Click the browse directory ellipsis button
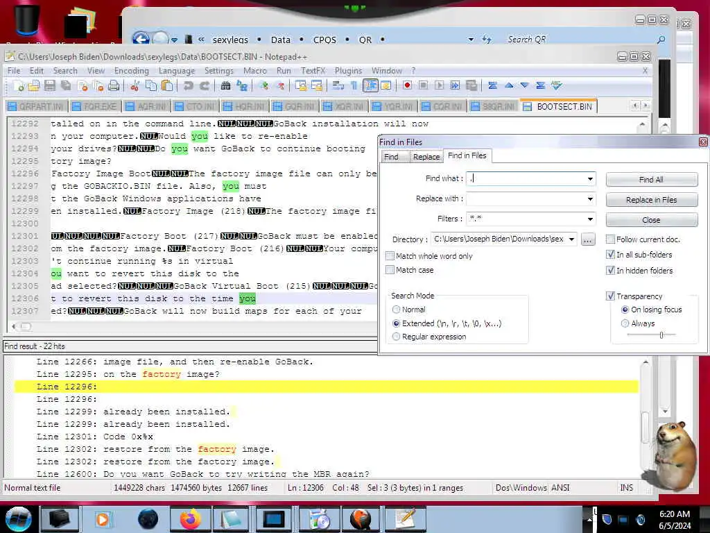This screenshot has height=533, width=710. tap(587, 239)
